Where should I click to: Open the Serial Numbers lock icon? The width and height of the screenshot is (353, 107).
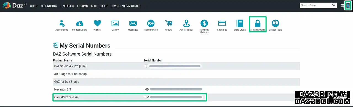point(258,23)
